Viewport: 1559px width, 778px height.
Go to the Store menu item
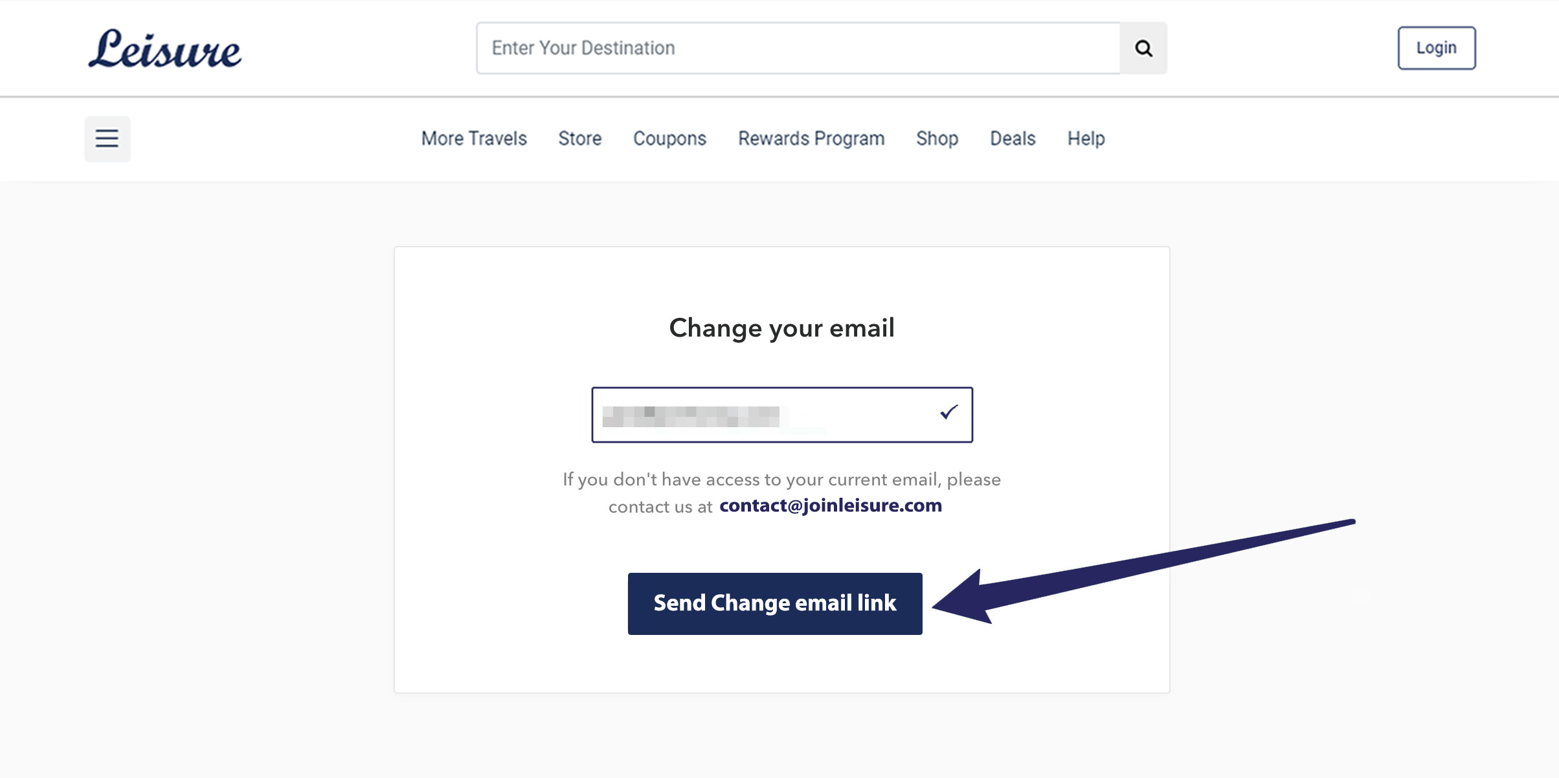[580, 139]
